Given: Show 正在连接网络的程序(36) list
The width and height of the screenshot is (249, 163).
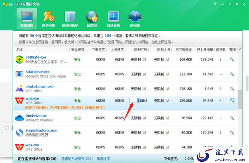Looking at the screenshot, I should [x=37, y=158].
